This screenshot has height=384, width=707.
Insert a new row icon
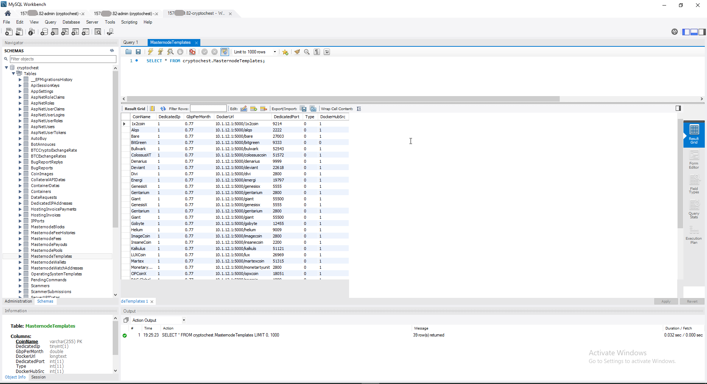point(254,109)
